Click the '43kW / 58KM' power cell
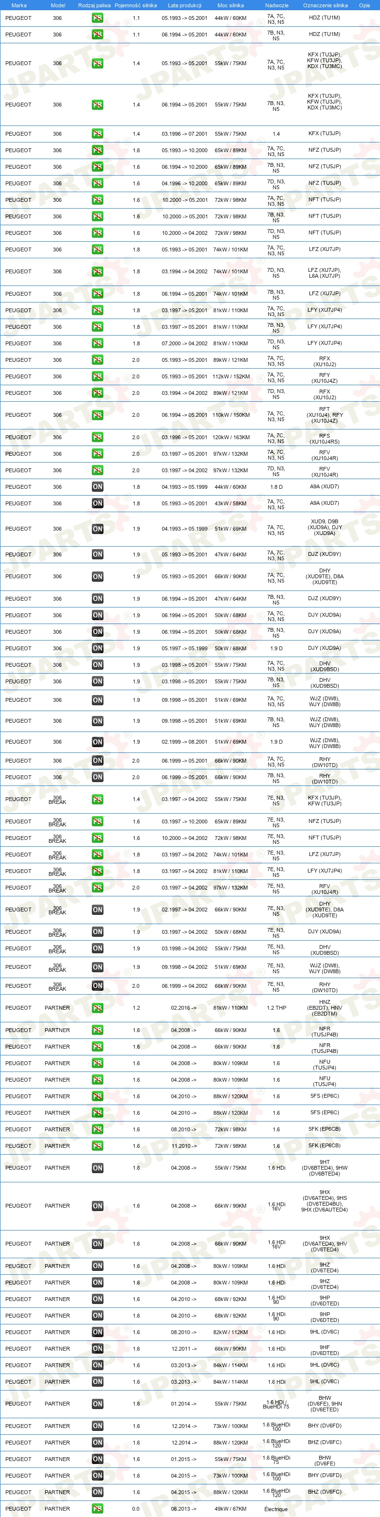This screenshot has width=380, height=1517. click(231, 504)
